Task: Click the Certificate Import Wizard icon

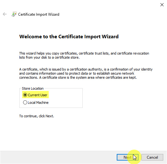Action: click(x=14, y=14)
